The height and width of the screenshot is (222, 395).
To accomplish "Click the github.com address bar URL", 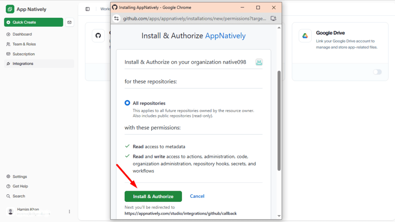I will tap(194, 19).
